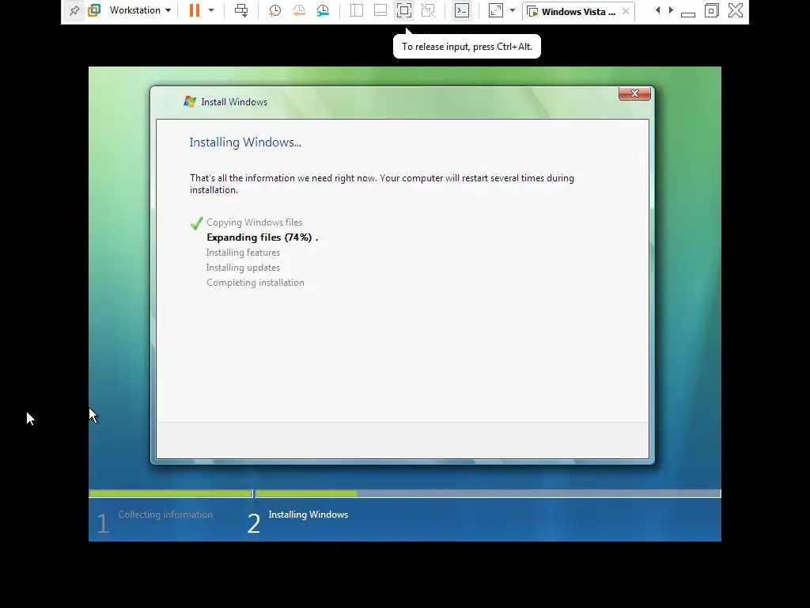The height and width of the screenshot is (608, 810).
Task: Open the snapshot manager
Action: [323, 10]
